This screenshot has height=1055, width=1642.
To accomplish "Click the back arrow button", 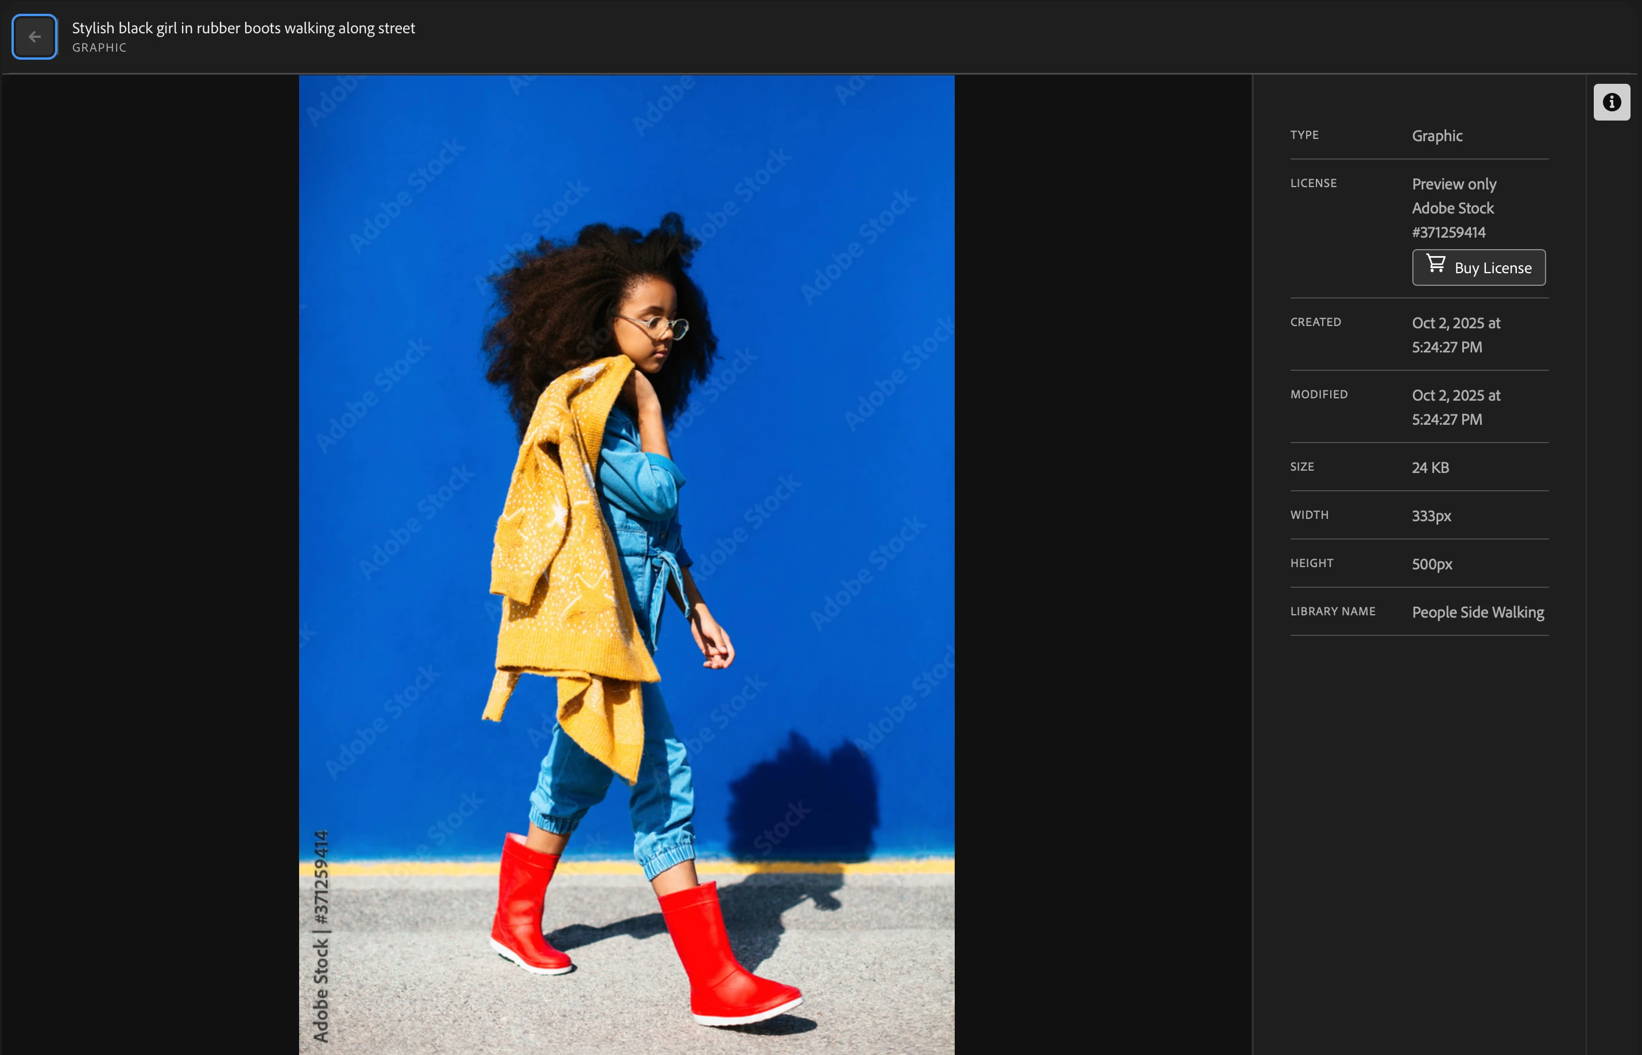I will pyautogui.click(x=34, y=37).
